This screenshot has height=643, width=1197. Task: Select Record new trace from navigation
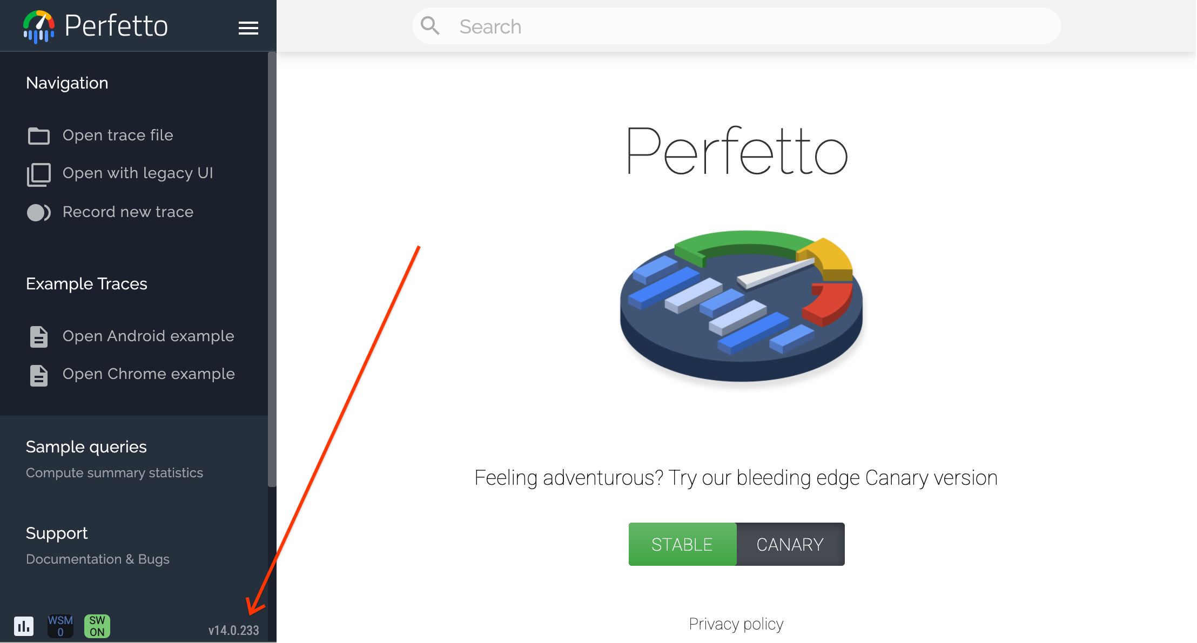[127, 212]
